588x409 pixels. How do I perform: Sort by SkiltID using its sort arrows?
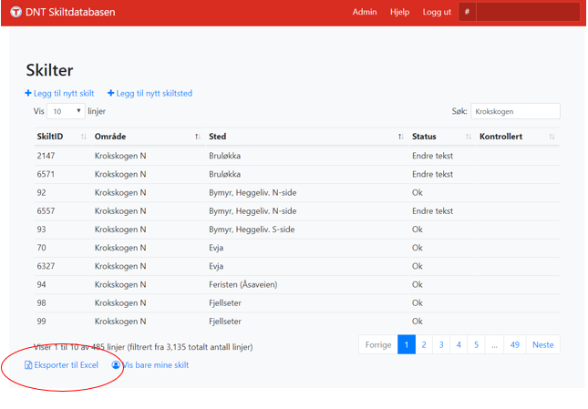point(84,137)
